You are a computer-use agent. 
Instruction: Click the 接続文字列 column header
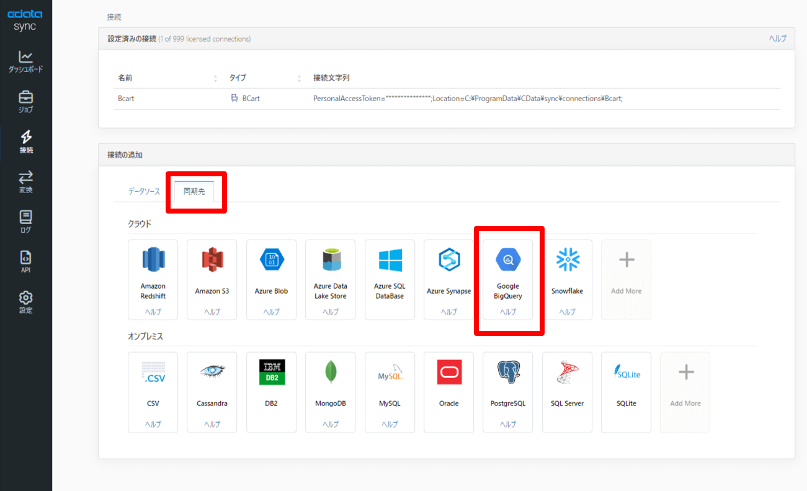coord(332,78)
